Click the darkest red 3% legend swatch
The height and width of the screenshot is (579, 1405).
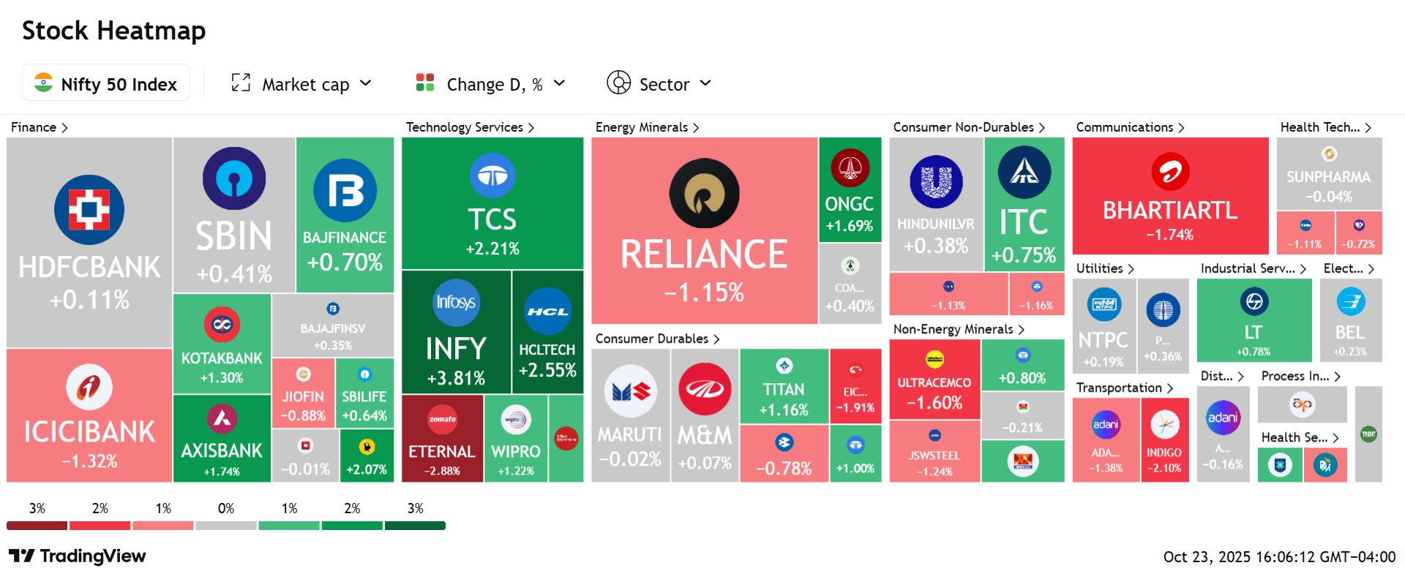[x=37, y=526]
